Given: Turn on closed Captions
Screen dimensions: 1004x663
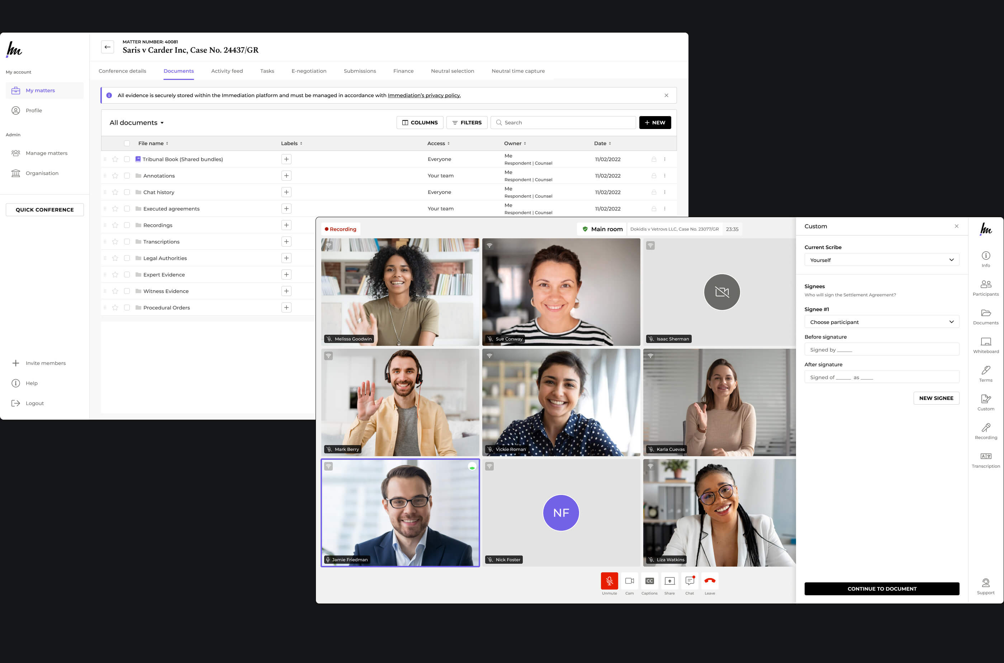Looking at the screenshot, I should 649,581.
